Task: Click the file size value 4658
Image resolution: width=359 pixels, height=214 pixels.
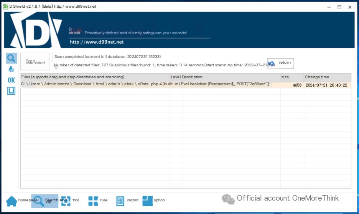Action: coord(297,85)
